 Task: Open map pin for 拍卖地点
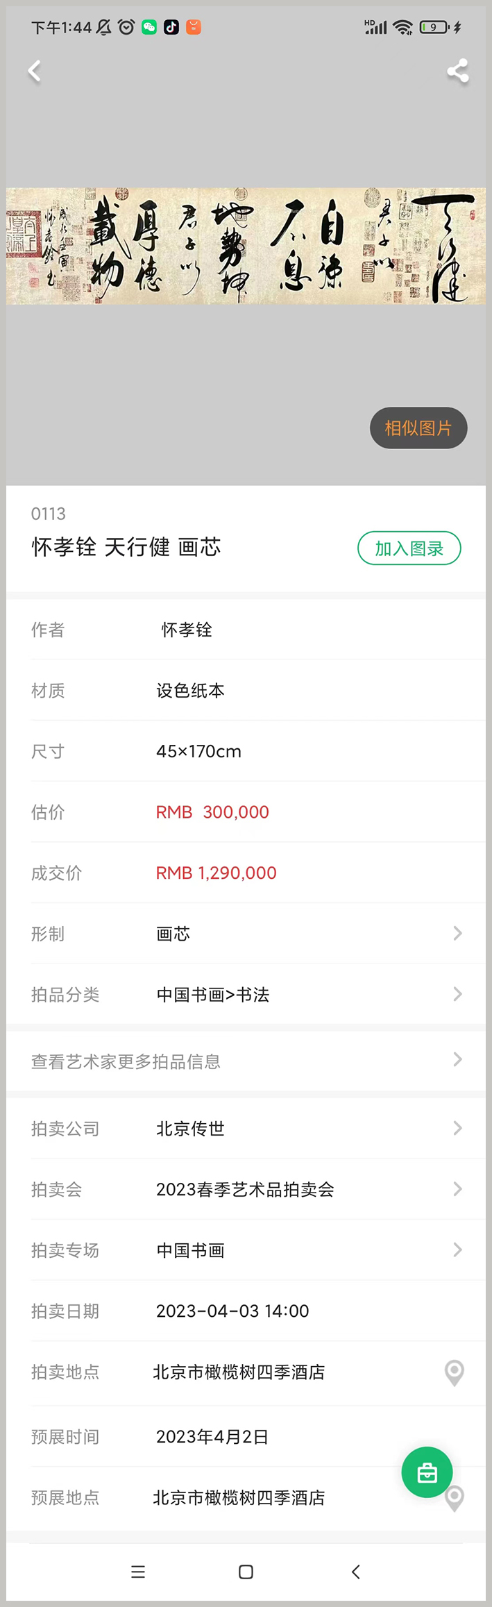[455, 1372]
